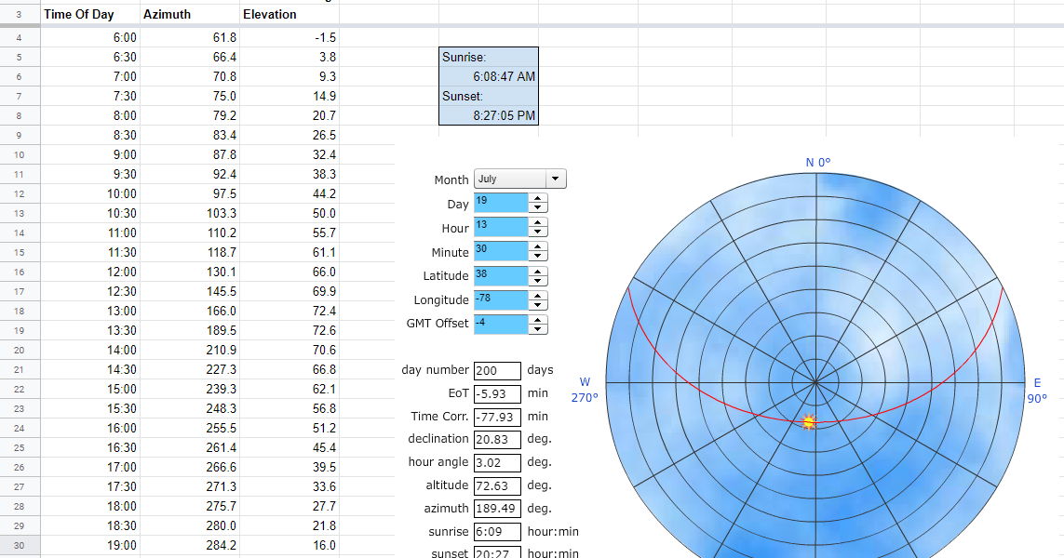Click the center of the sun path diagram
1064x558 pixels.
click(816, 381)
